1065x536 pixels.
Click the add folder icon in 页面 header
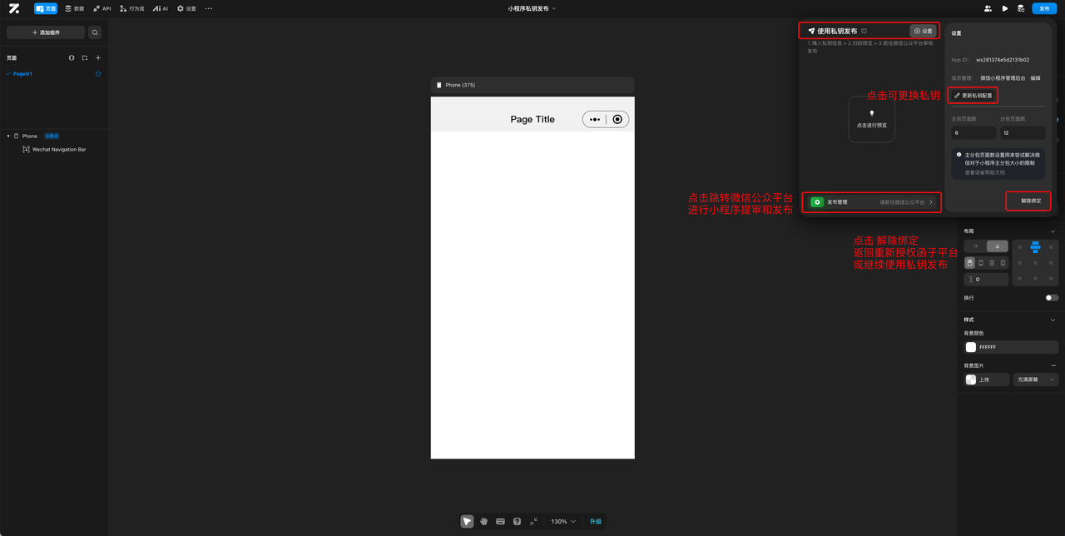(x=85, y=58)
